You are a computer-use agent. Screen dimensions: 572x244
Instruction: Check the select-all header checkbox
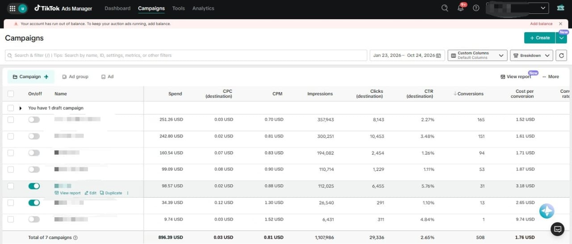11,94
